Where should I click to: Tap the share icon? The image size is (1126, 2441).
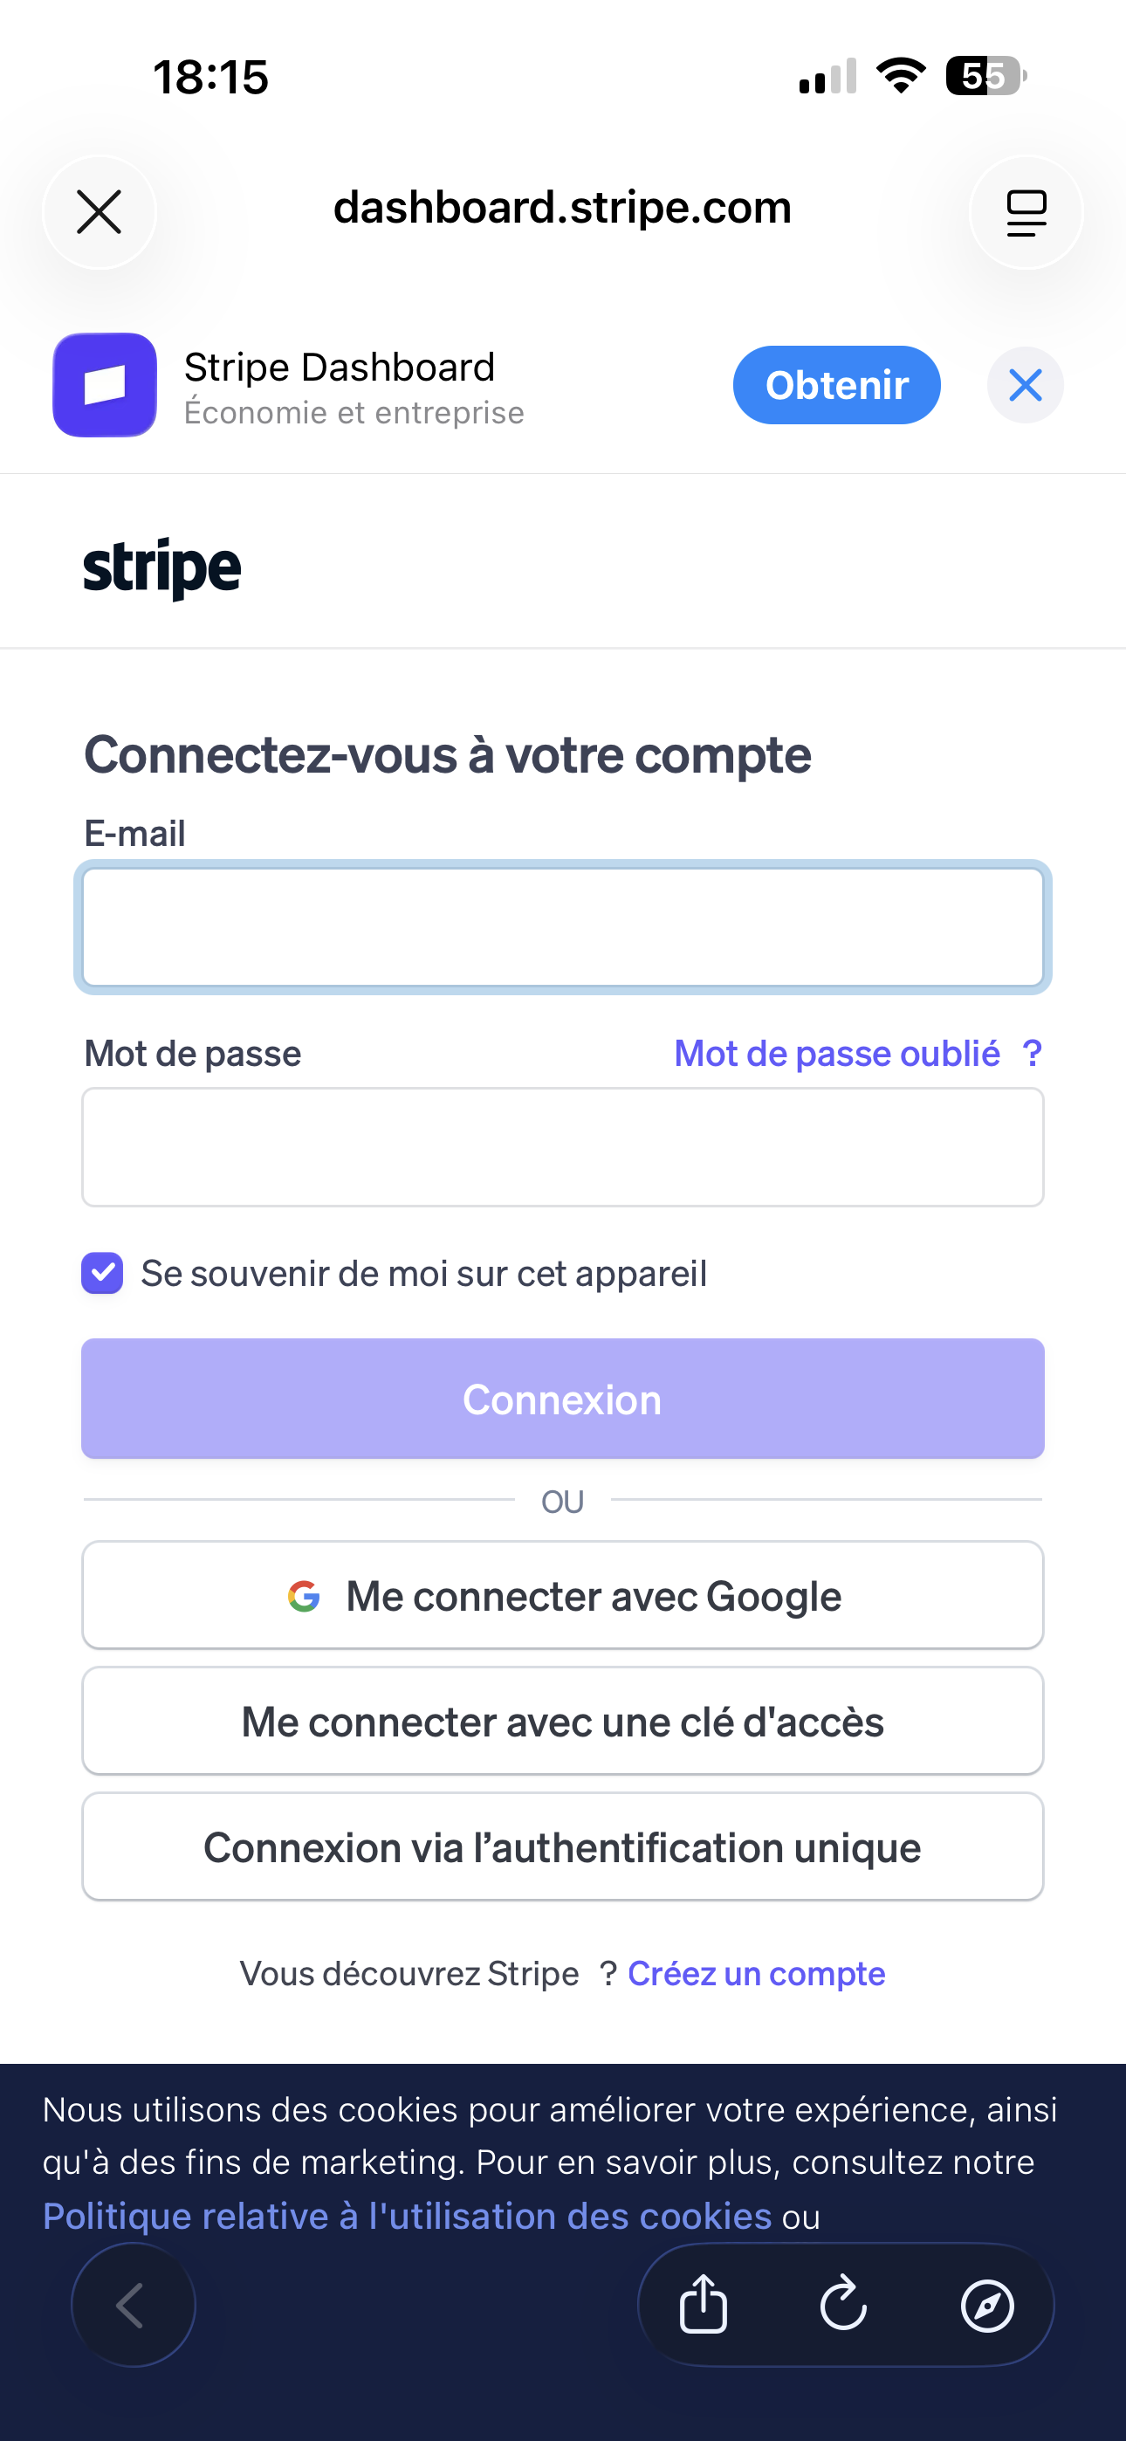coord(704,2305)
